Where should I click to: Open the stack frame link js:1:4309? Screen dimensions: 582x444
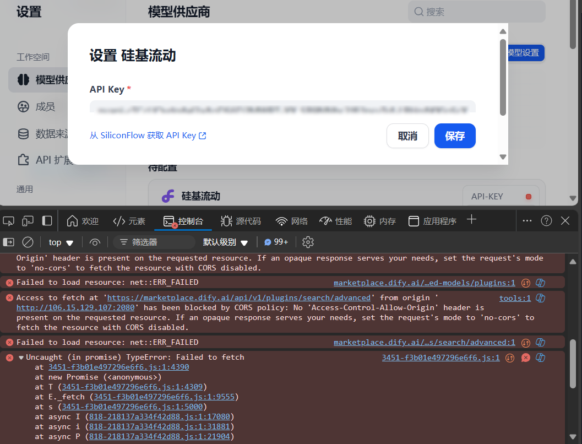tap(132, 387)
